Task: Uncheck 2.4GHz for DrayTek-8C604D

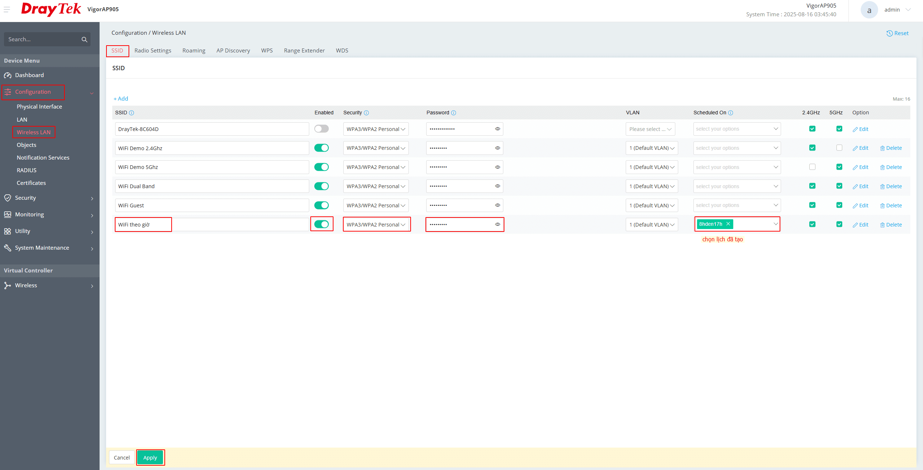Action: click(x=812, y=129)
